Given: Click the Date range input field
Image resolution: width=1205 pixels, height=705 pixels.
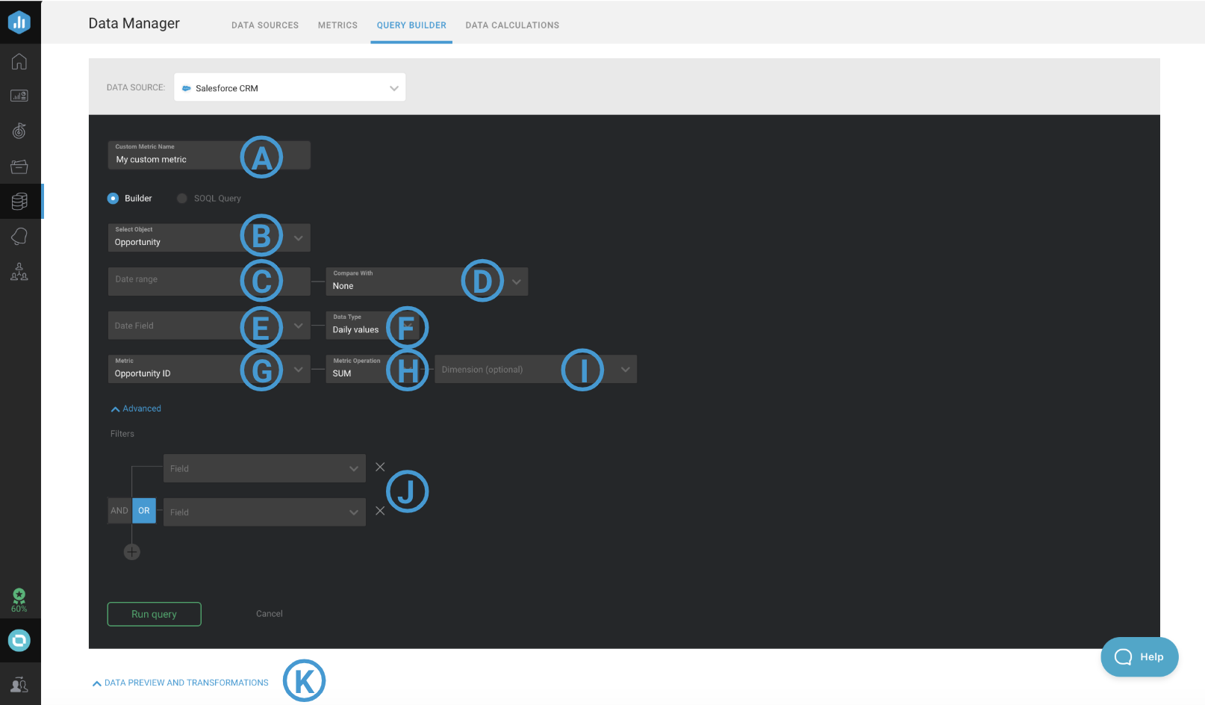Looking at the screenshot, I should tap(209, 281).
